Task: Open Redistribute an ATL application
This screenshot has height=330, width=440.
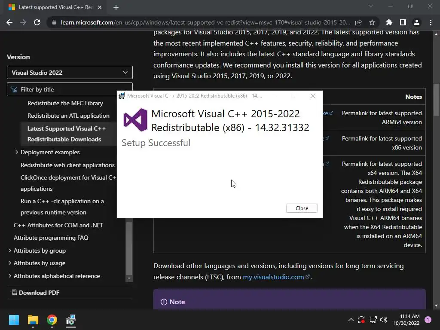Action: [68, 116]
